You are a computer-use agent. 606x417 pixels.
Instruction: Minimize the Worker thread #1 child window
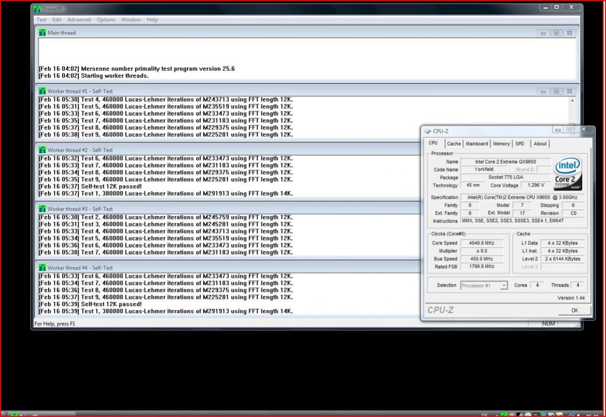(x=543, y=91)
